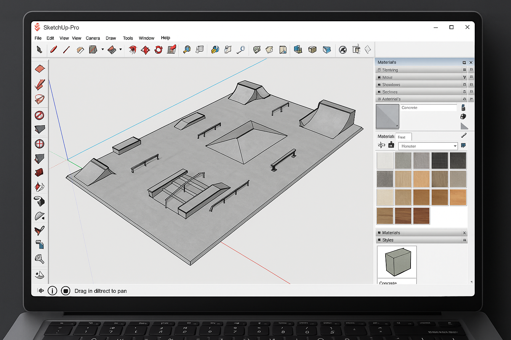The width and height of the screenshot is (511, 340).
Task: Click the red no-entry circle tool
Action: (40, 115)
